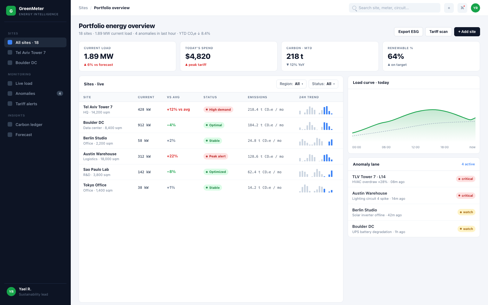
Task: Click the Tariff alerts sidebar icon
Action: click(x=10, y=104)
